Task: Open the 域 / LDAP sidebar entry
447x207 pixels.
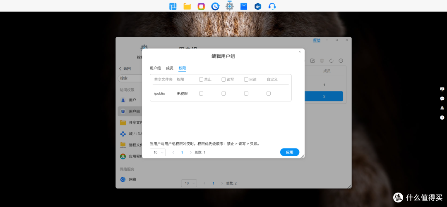Action: click(x=130, y=134)
